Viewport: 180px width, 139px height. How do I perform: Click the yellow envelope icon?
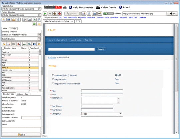pyautogui.click(x=39, y=24)
